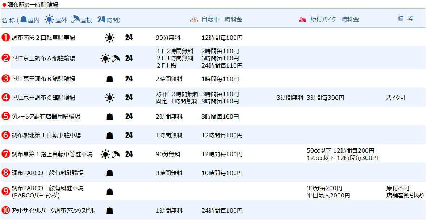Click the indoor icon in header legend
Image resolution: width=427 pixels, height=221 pixels.
click(24, 19)
